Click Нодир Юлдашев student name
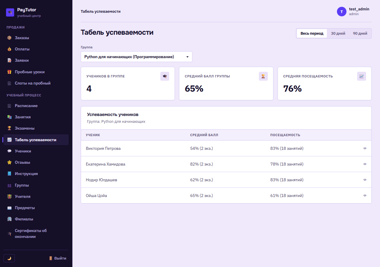This screenshot has width=380, height=267. pos(102,180)
